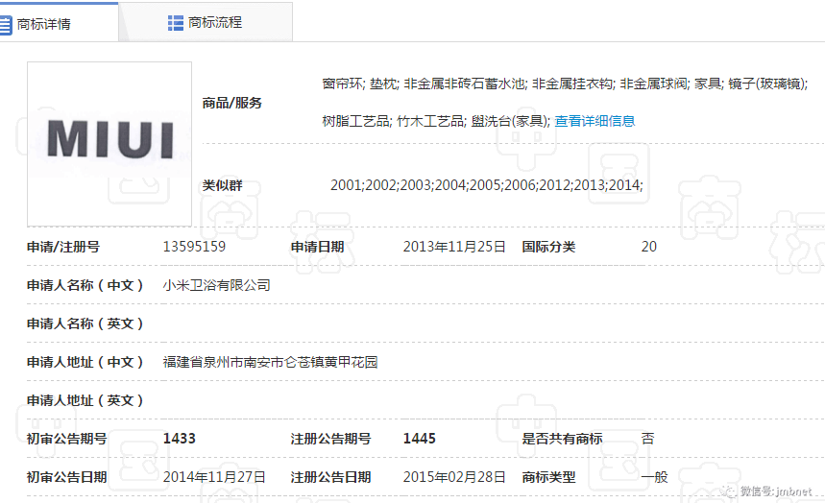Click the 商标详情 tab document icon
The height and width of the screenshot is (503, 825).
(5, 24)
